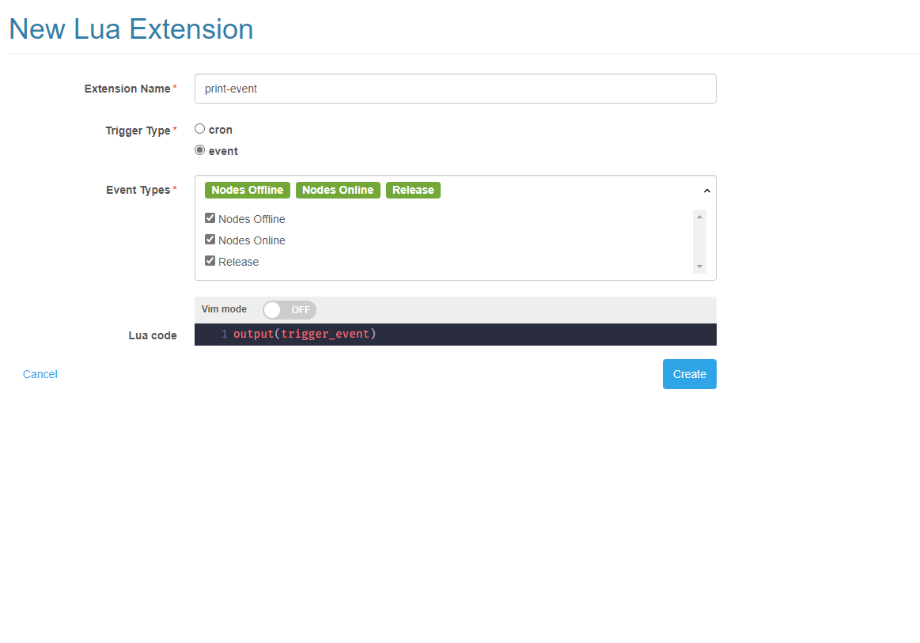Uncheck the Nodes Online checkbox
Image resolution: width=920 pixels, height=643 pixels.
[x=210, y=240]
